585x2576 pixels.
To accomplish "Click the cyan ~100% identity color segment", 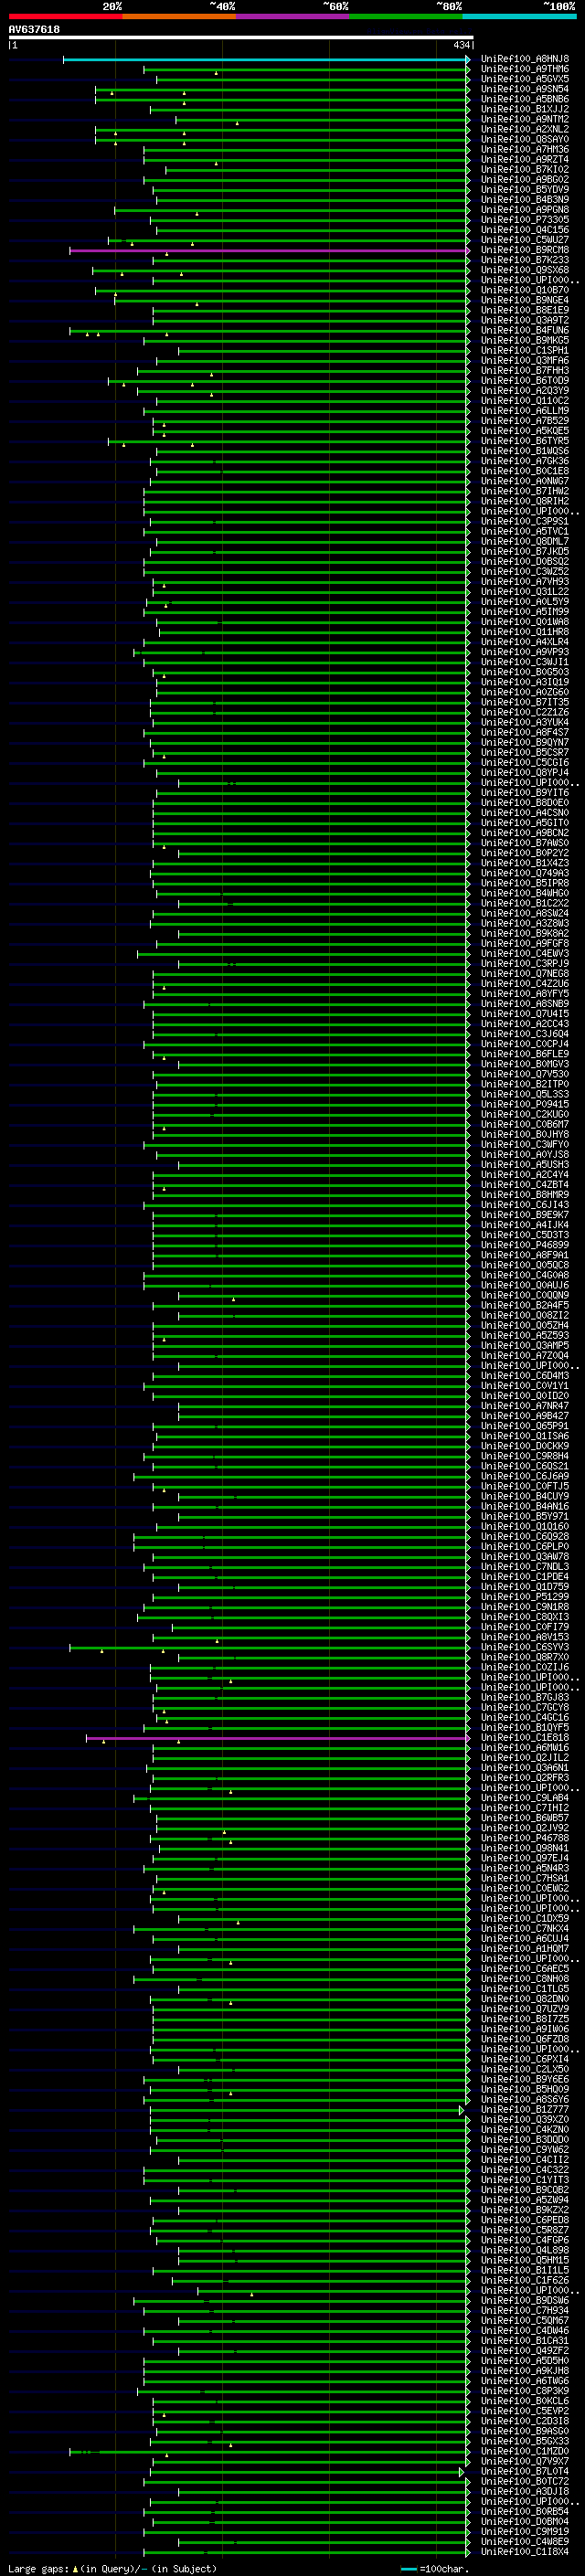I will [519, 17].
